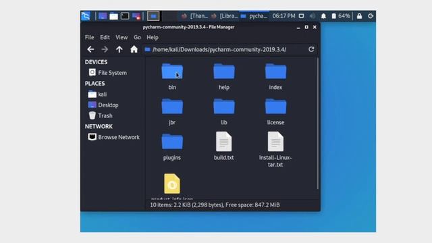
Task: Select the index folder
Action: click(x=275, y=76)
